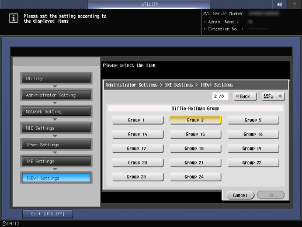Screen dimensions: 302x227
Task: Return to IKE Settings menu
Action: [x=56, y=161]
